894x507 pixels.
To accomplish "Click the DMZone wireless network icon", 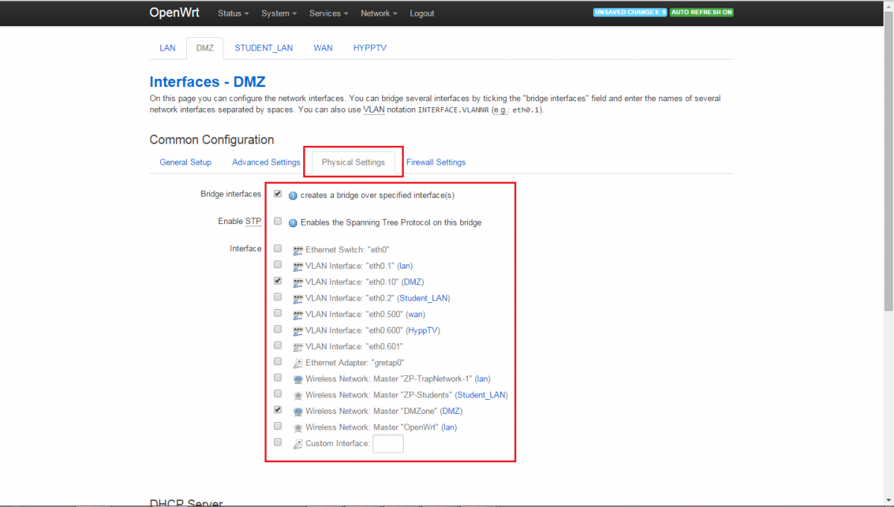I will (x=298, y=412).
